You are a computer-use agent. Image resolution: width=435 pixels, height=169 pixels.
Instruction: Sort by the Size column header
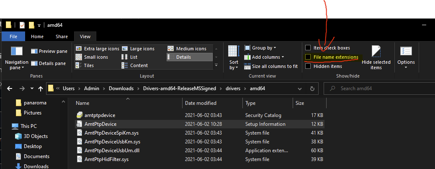coord(309,103)
